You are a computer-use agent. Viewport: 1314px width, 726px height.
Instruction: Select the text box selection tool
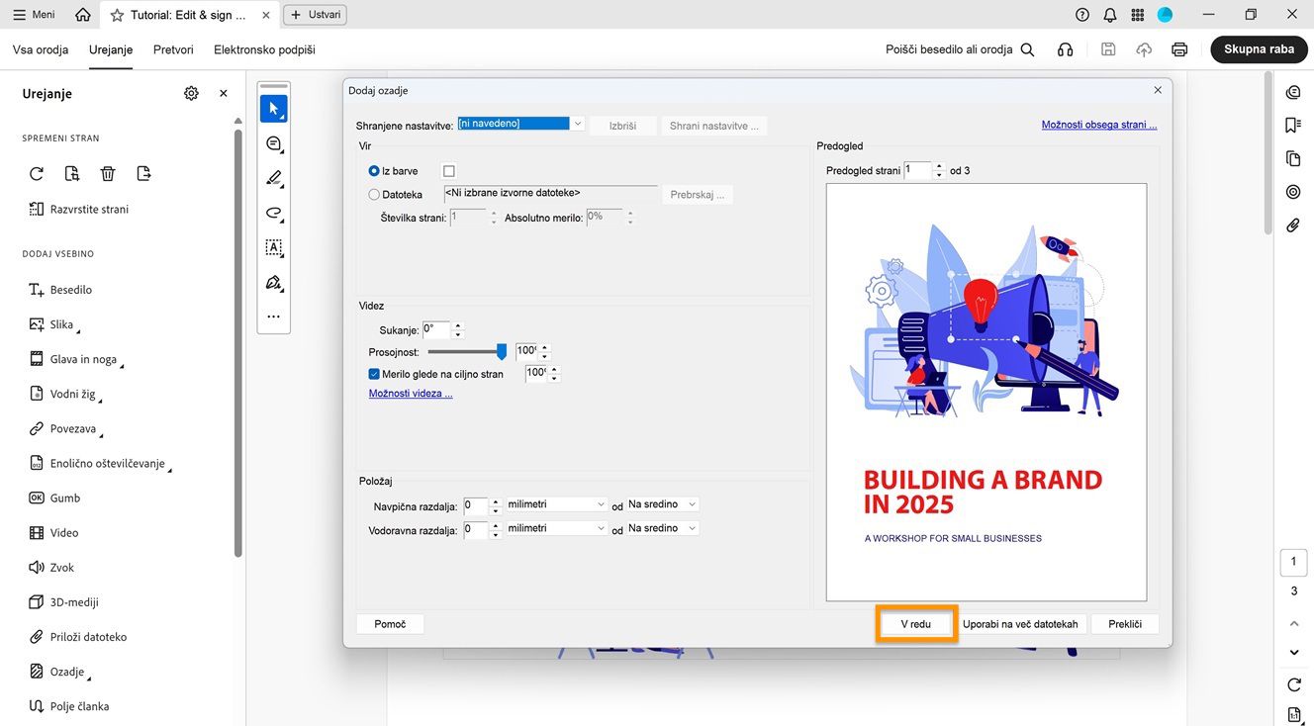click(x=274, y=247)
